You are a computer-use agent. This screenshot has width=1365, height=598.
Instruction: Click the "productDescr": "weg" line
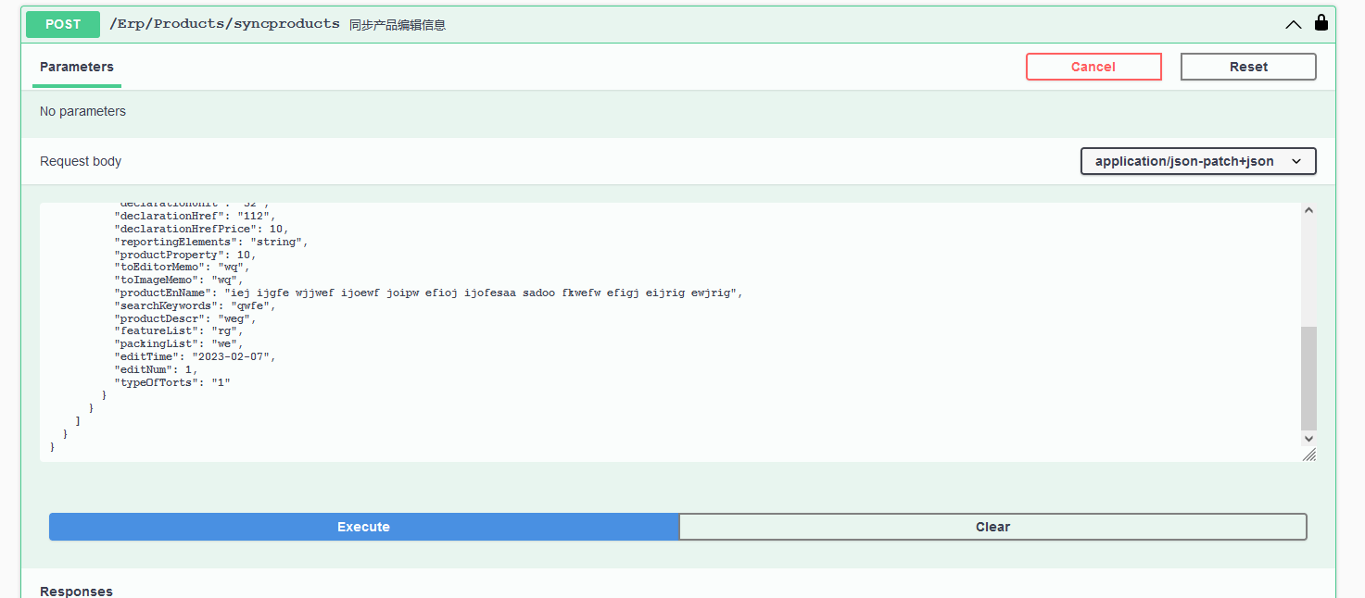pyautogui.click(x=184, y=318)
